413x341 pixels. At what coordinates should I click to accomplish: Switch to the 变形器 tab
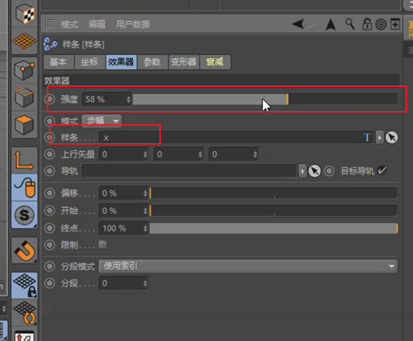[x=184, y=62]
